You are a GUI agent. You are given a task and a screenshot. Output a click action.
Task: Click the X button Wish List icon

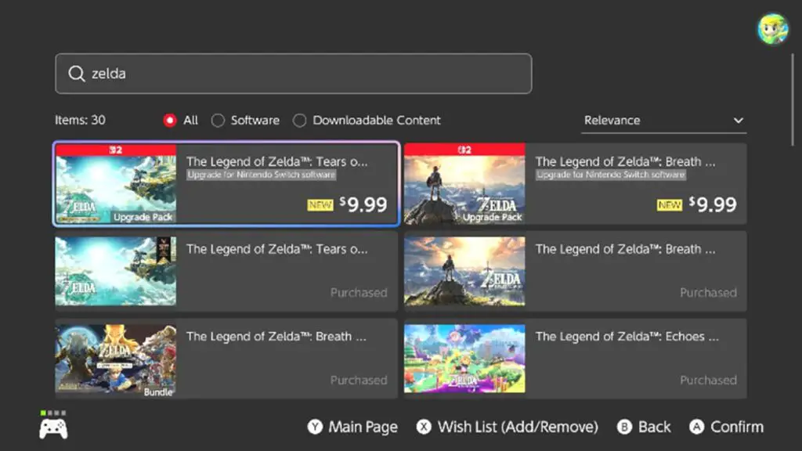(424, 427)
